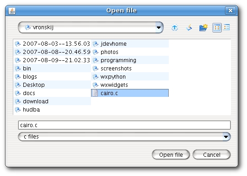The width and height of the screenshot is (247, 176).
Task: Select folder 2007-08-09--21.02.33
Action: pyautogui.click(x=53, y=60)
